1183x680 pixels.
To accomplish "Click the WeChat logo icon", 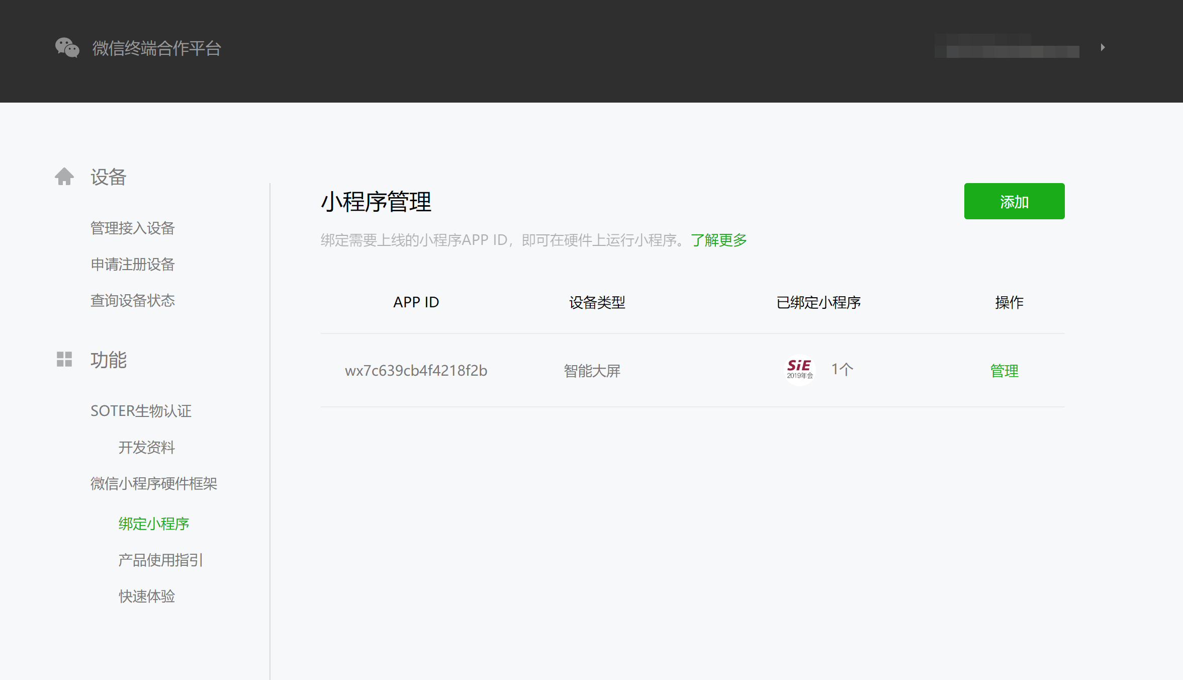I will coord(67,48).
